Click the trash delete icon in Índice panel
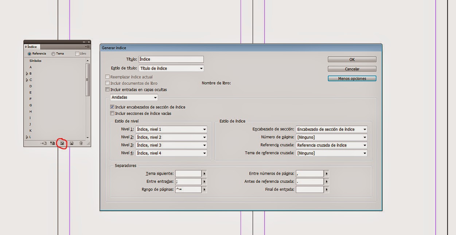 click(x=81, y=143)
